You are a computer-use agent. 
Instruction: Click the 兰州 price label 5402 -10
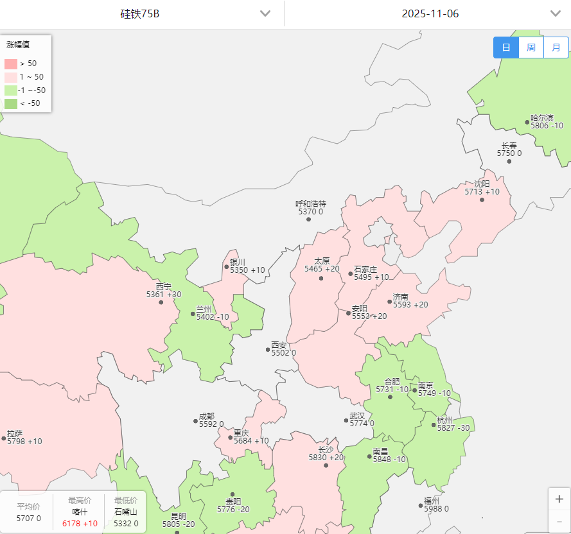[x=213, y=318]
